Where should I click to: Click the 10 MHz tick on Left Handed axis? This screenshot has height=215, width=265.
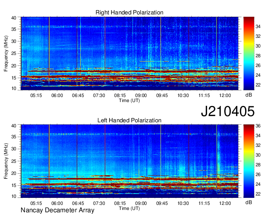coord(14,196)
